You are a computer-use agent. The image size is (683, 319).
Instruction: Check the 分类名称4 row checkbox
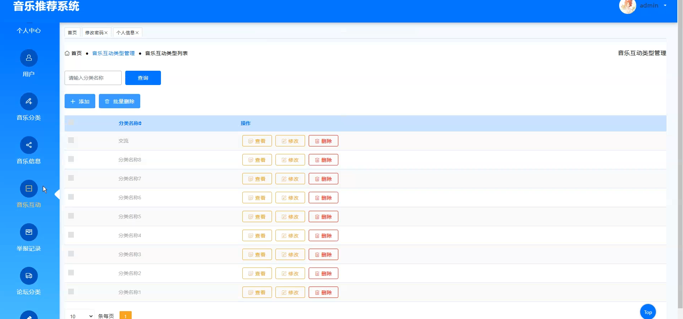[x=71, y=235]
